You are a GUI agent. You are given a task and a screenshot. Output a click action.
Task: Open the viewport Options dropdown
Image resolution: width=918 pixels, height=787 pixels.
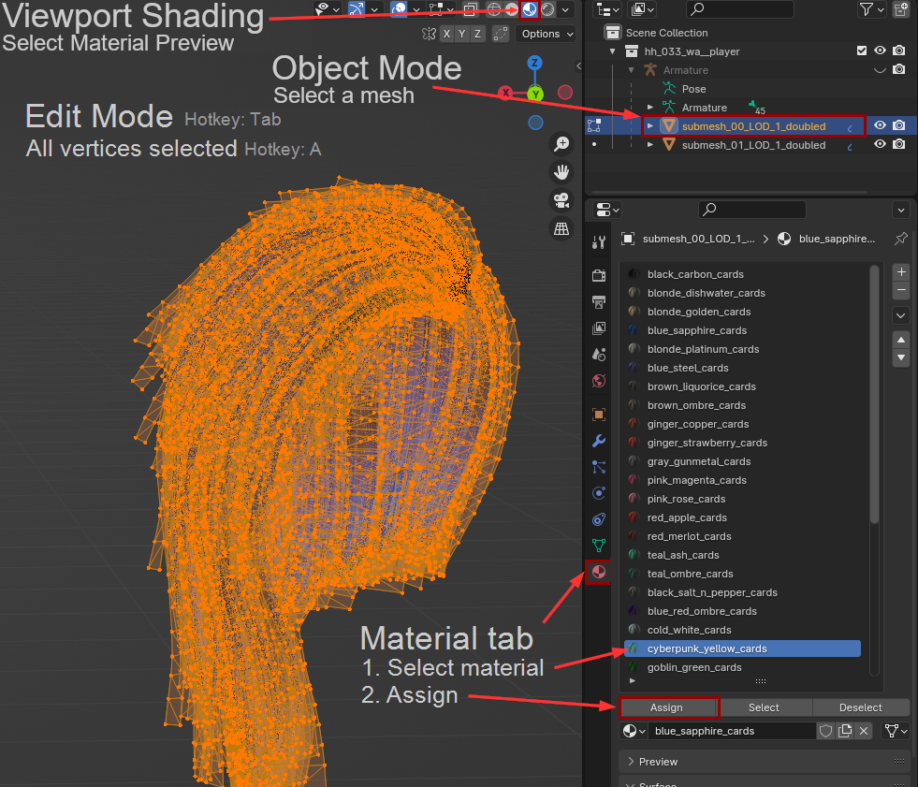546,34
